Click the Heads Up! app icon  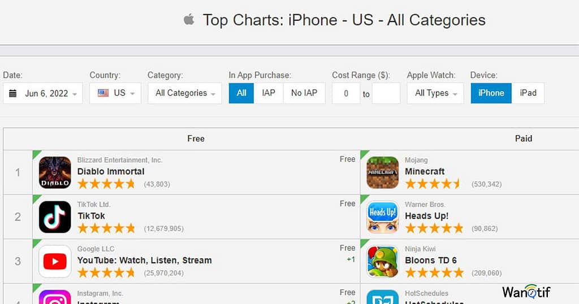tap(383, 217)
